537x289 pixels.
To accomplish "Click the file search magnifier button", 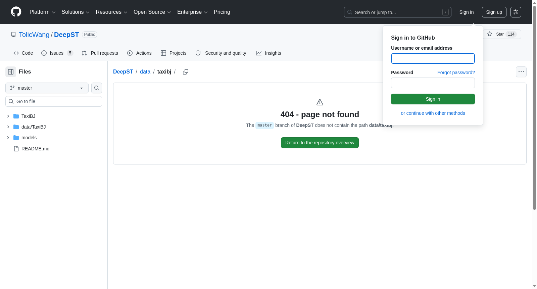I will [x=97, y=88].
